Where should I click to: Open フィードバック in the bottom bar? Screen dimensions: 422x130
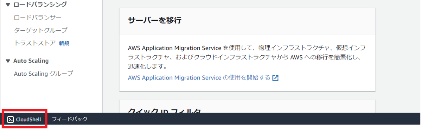(70, 119)
